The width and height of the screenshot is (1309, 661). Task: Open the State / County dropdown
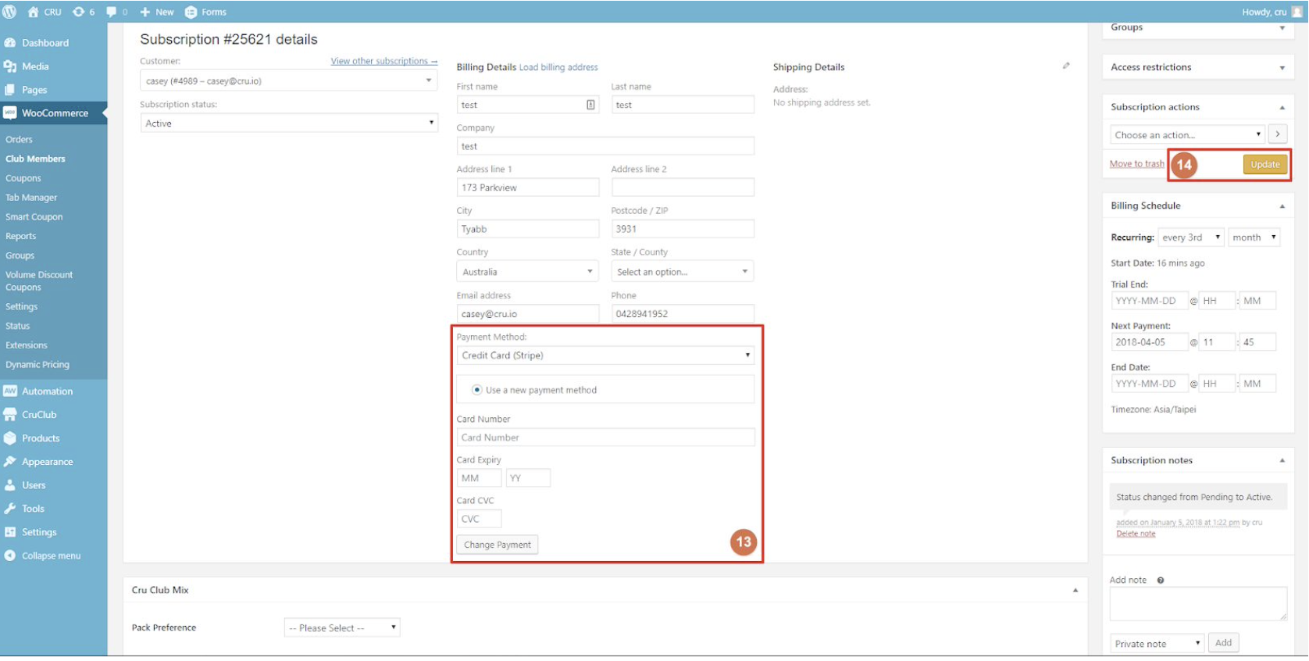point(682,272)
